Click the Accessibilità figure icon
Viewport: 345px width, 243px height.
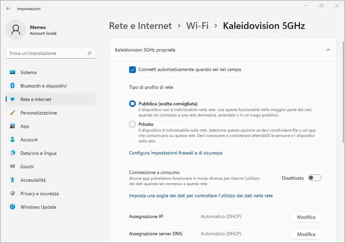(x=12, y=180)
